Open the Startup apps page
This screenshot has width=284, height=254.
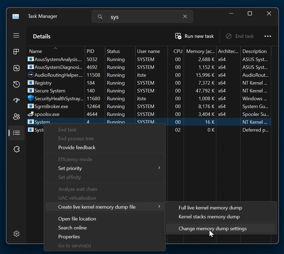click(16, 100)
